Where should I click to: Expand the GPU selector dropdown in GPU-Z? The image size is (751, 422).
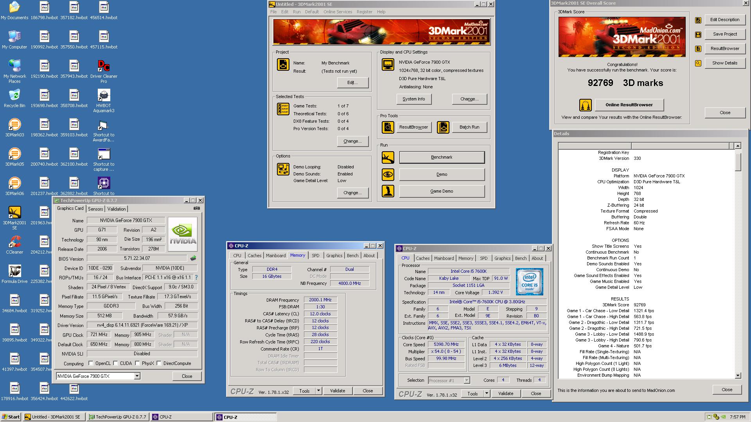[137, 376]
